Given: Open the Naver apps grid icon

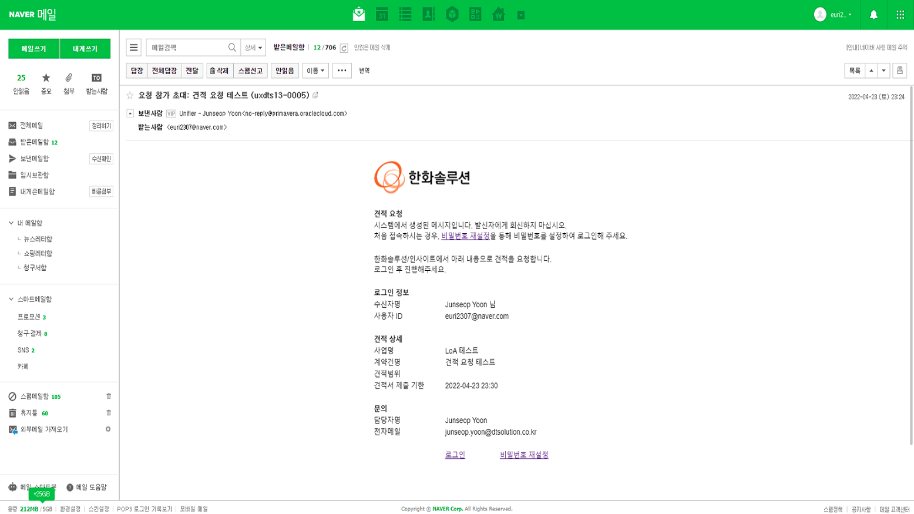Looking at the screenshot, I should 900,15.
